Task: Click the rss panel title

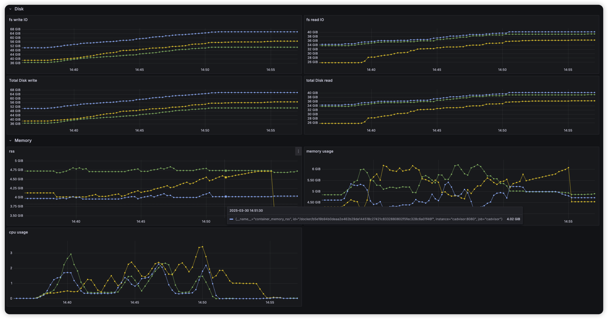Action: tap(12, 151)
